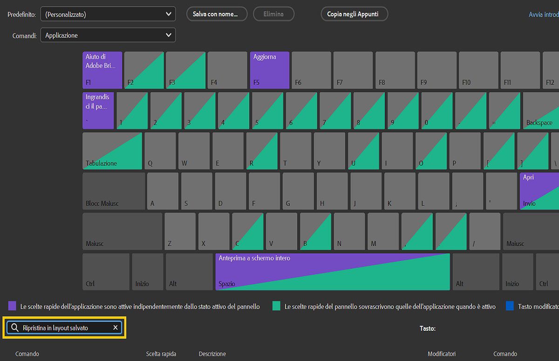Screen dimensions: 559x361
Task: Select the number 0 key
Action: point(437,110)
